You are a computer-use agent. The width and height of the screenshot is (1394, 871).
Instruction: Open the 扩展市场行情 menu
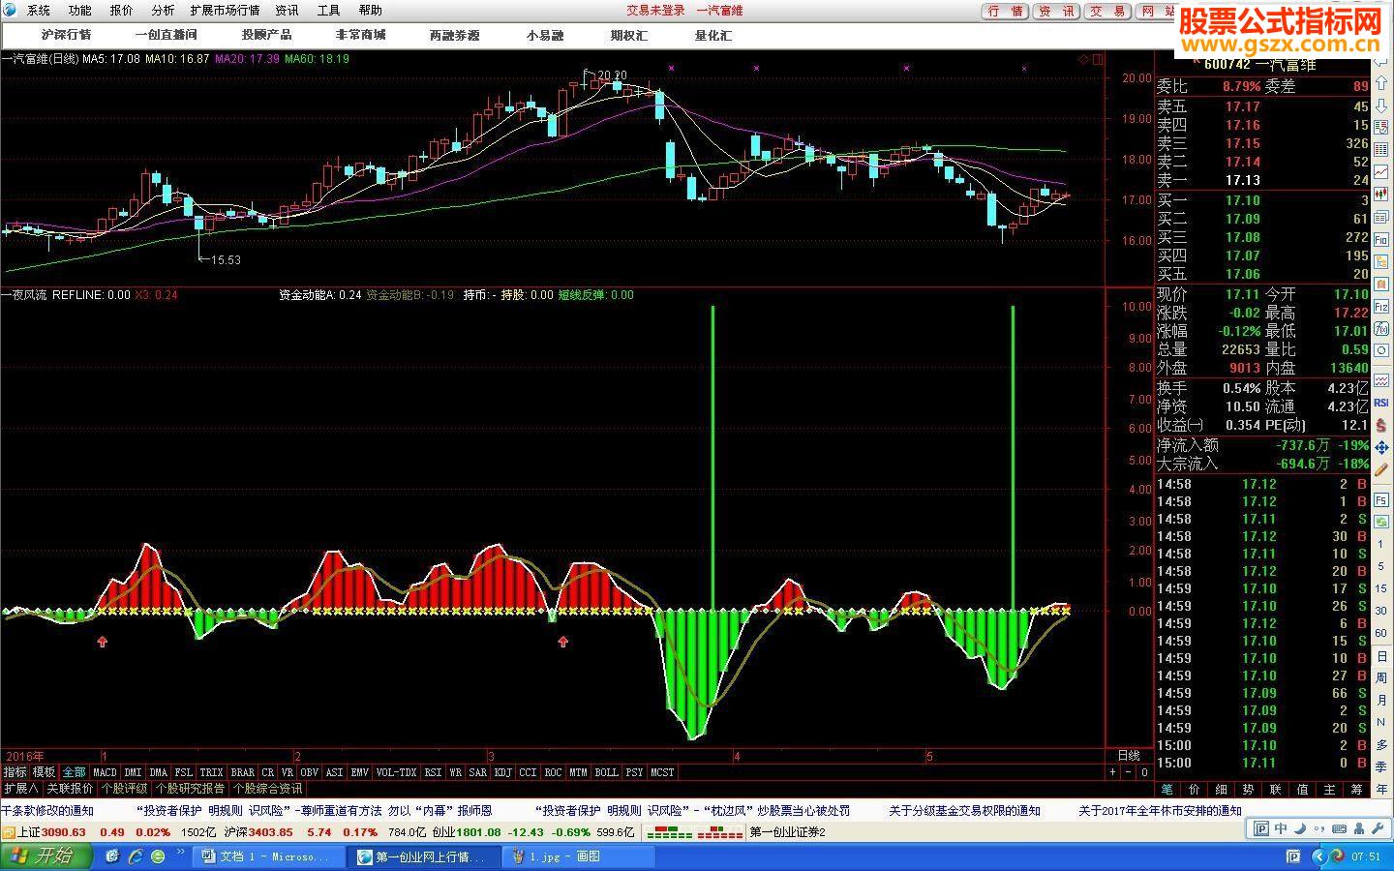point(225,11)
